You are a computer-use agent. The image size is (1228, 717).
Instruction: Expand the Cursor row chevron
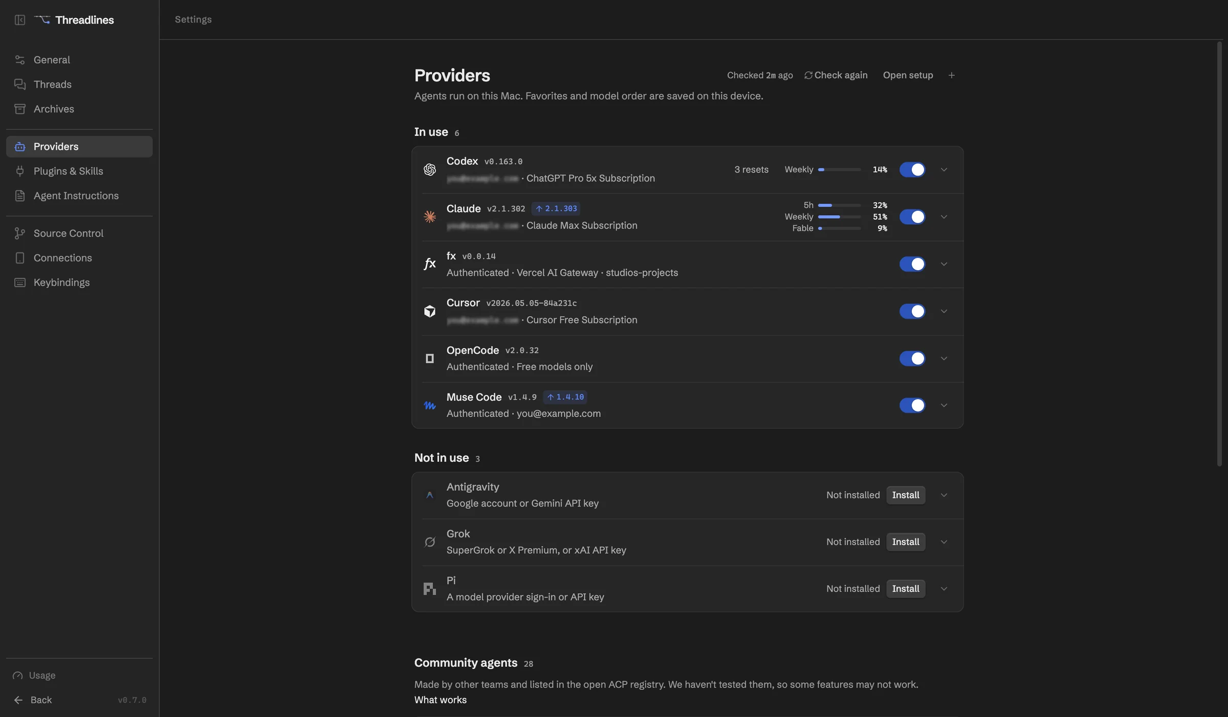[x=944, y=311]
